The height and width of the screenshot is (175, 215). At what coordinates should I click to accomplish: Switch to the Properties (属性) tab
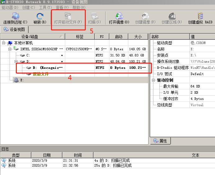coord(161,141)
